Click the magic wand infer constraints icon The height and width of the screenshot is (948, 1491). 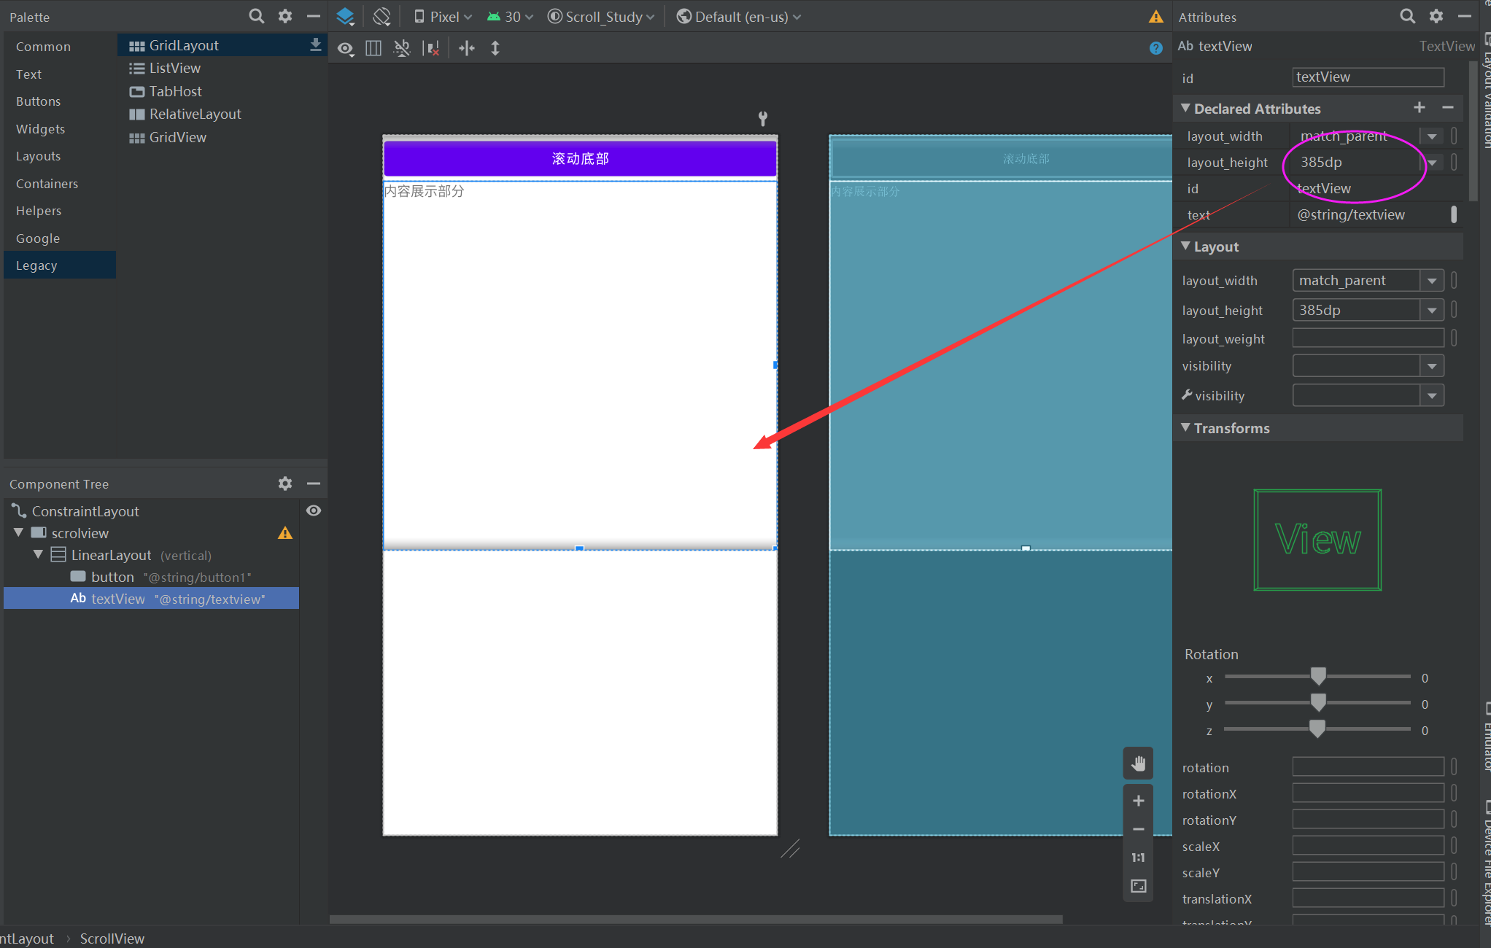coord(402,49)
